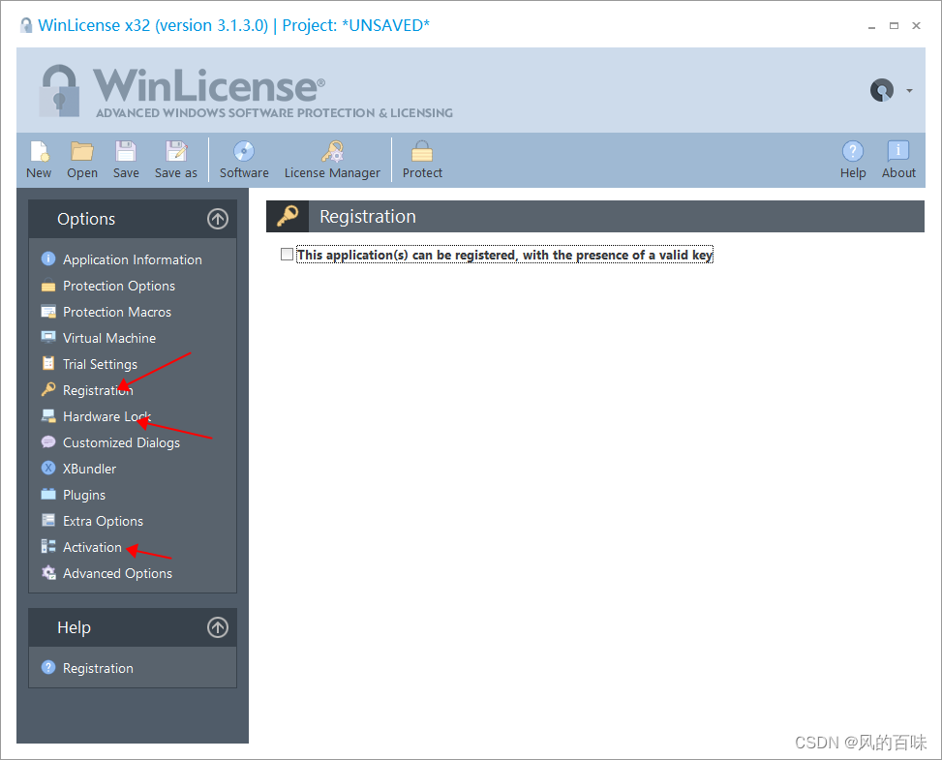Click the Extra Options list icon
The height and width of the screenshot is (760, 942).
point(48,520)
